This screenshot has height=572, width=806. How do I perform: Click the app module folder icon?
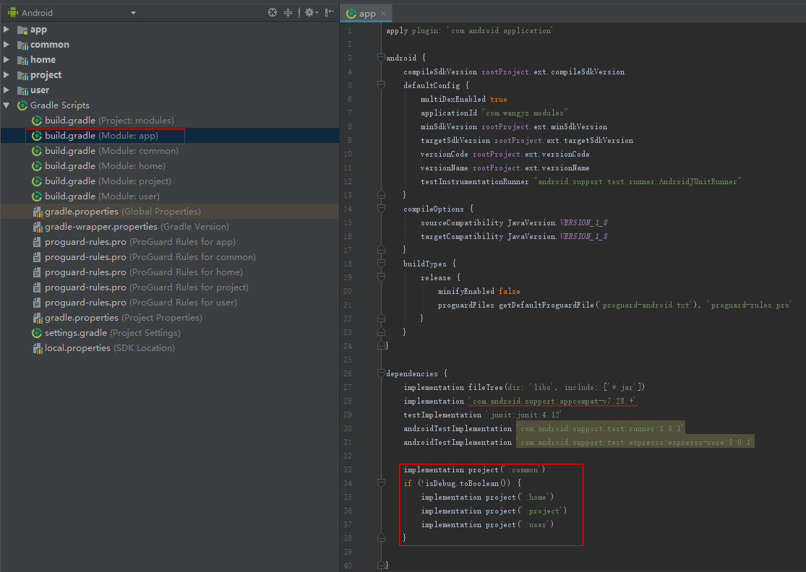point(22,30)
